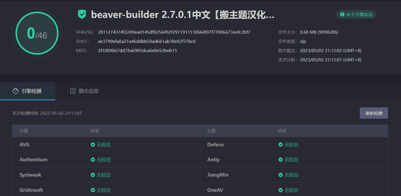Click the green check icon in the OneAV row

(x=280, y=190)
